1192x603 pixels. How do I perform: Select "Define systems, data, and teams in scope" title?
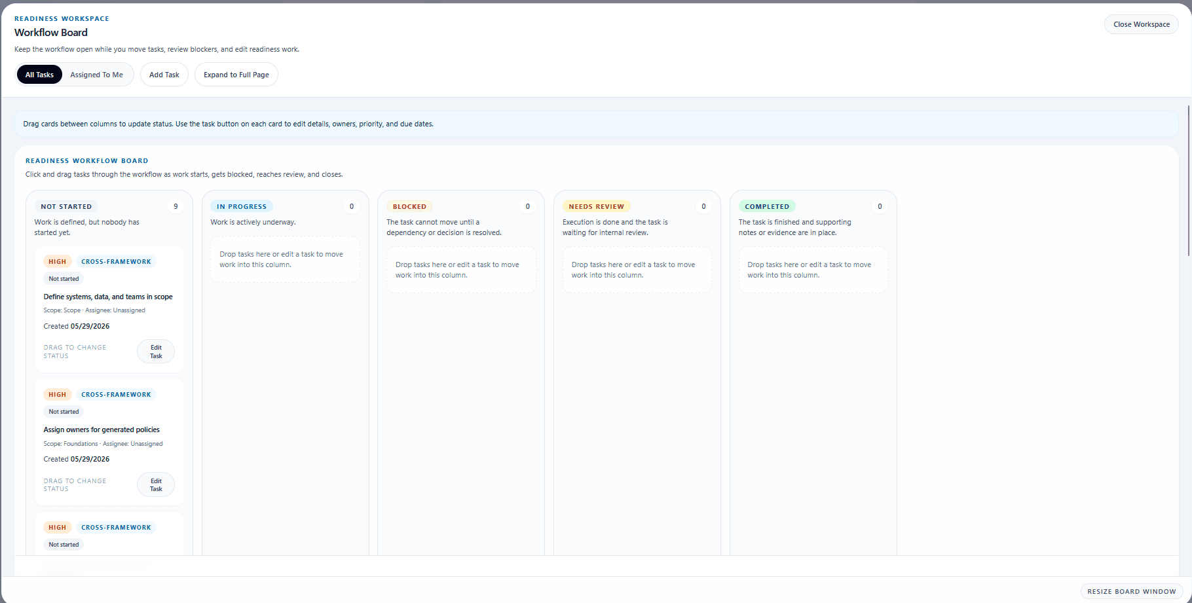click(108, 297)
